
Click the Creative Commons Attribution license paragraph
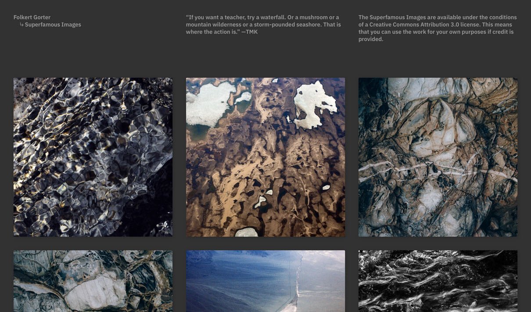point(438,28)
